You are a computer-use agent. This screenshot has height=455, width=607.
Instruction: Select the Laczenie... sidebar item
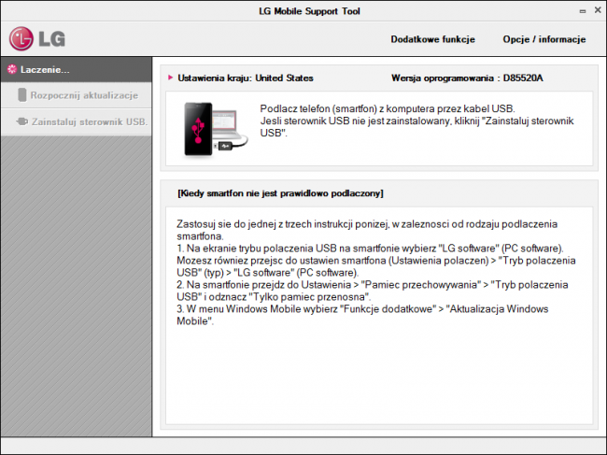[77, 70]
